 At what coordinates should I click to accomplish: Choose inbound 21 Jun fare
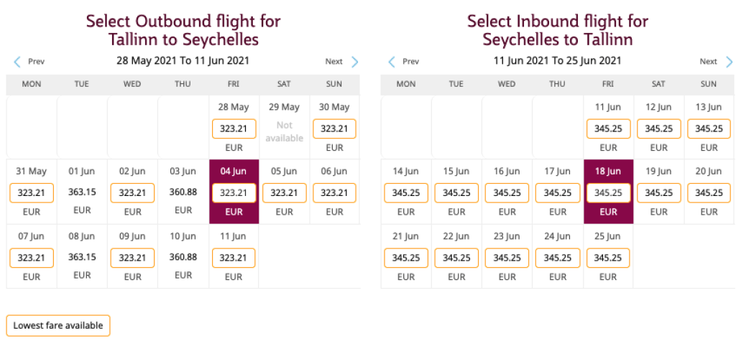tap(406, 258)
